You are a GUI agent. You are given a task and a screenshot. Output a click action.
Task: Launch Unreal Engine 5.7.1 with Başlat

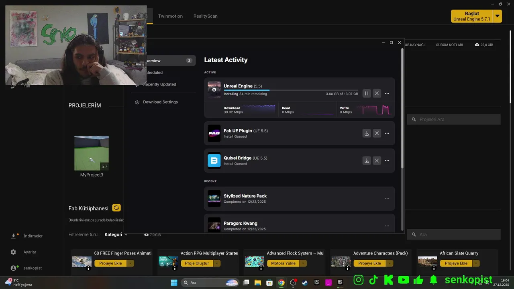[472, 16]
